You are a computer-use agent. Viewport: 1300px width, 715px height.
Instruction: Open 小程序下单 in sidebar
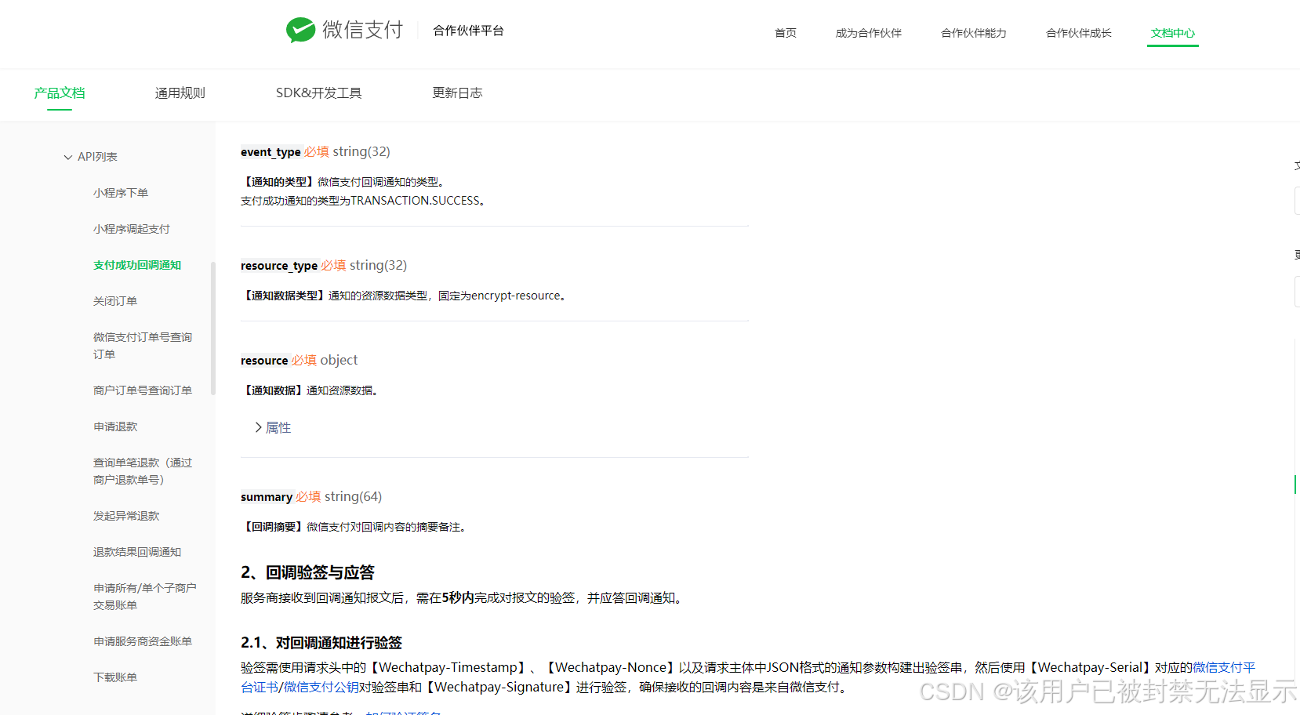click(120, 193)
